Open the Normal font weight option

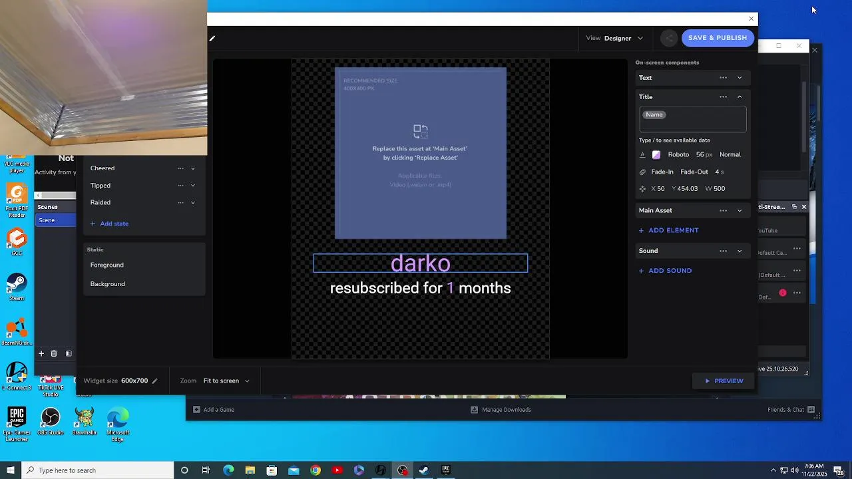pyautogui.click(x=730, y=154)
